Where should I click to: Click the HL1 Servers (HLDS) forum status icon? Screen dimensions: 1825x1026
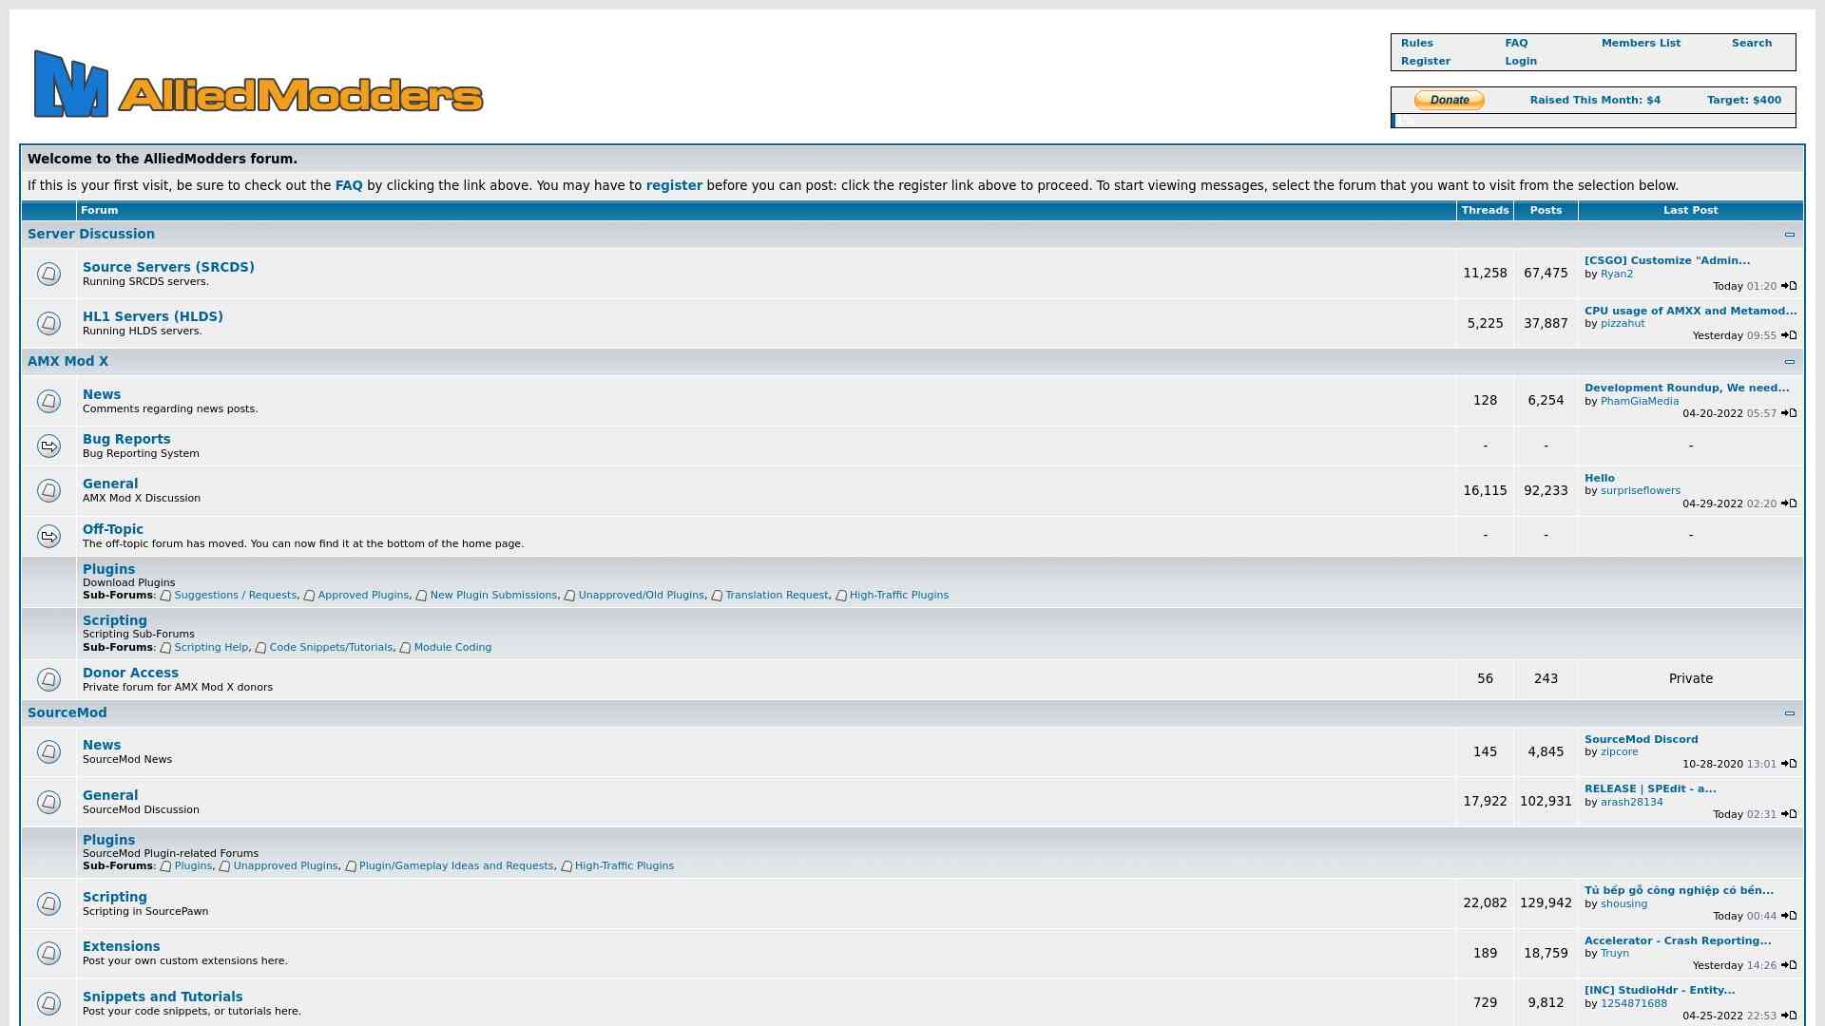48,323
